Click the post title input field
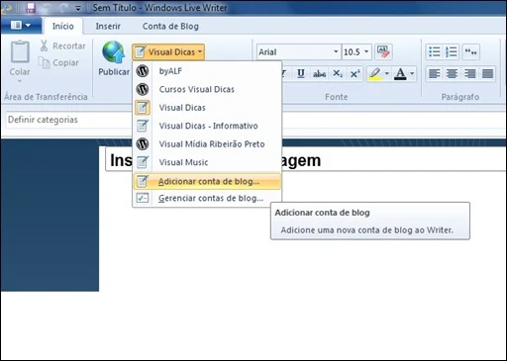Viewport: 507px width, 361px height. click(x=306, y=159)
